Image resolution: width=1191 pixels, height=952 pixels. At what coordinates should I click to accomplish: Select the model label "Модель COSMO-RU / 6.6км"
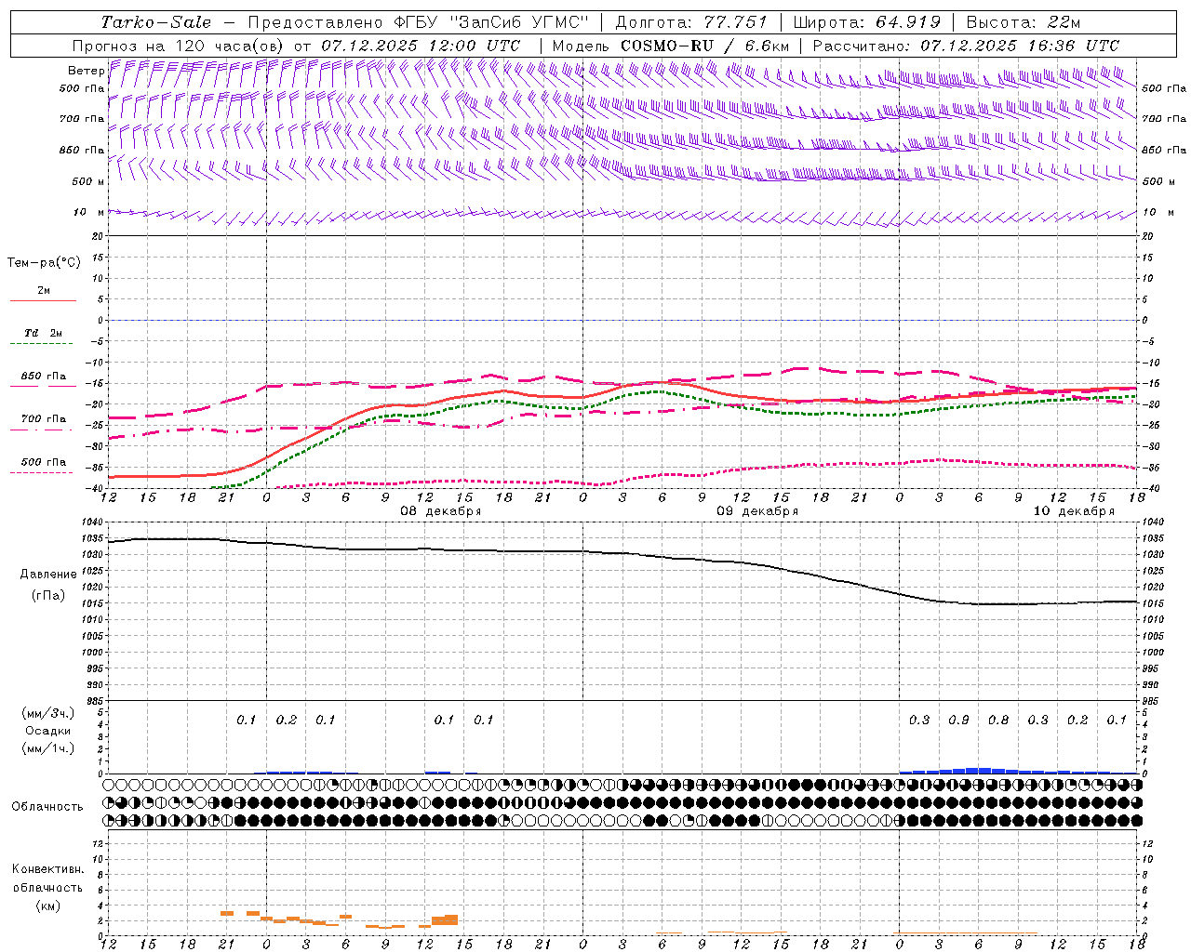point(670,46)
